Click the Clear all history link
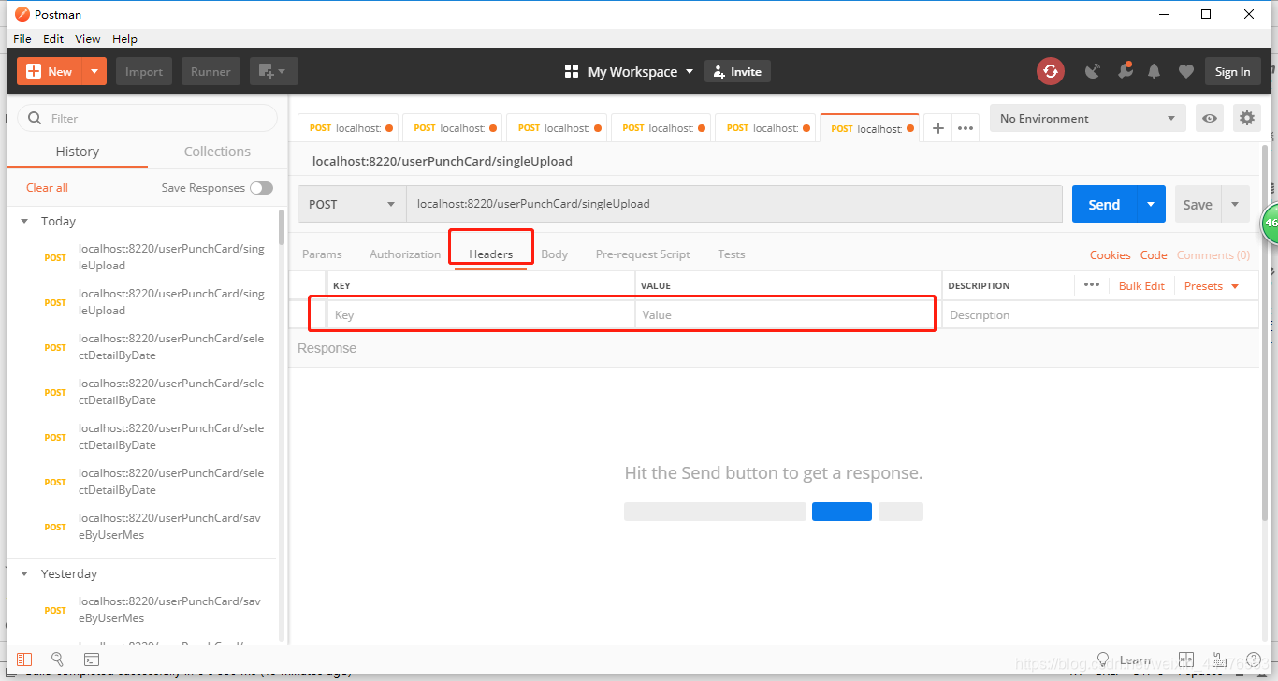Image resolution: width=1278 pixels, height=681 pixels. tap(47, 187)
